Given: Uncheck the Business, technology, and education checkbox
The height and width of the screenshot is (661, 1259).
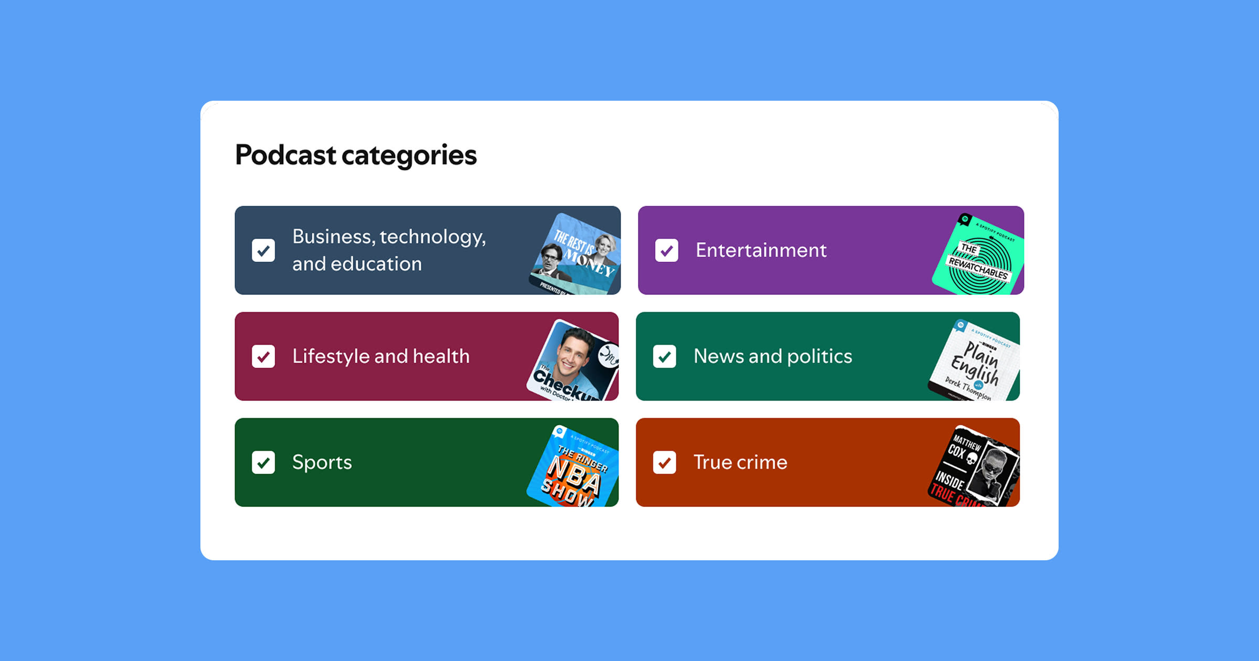Looking at the screenshot, I should tap(264, 250).
